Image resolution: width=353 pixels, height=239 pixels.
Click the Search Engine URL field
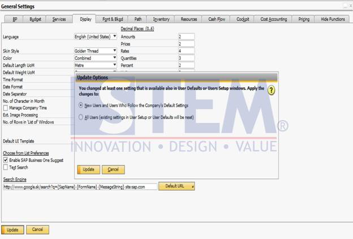pyautogui.click(x=80, y=187)
